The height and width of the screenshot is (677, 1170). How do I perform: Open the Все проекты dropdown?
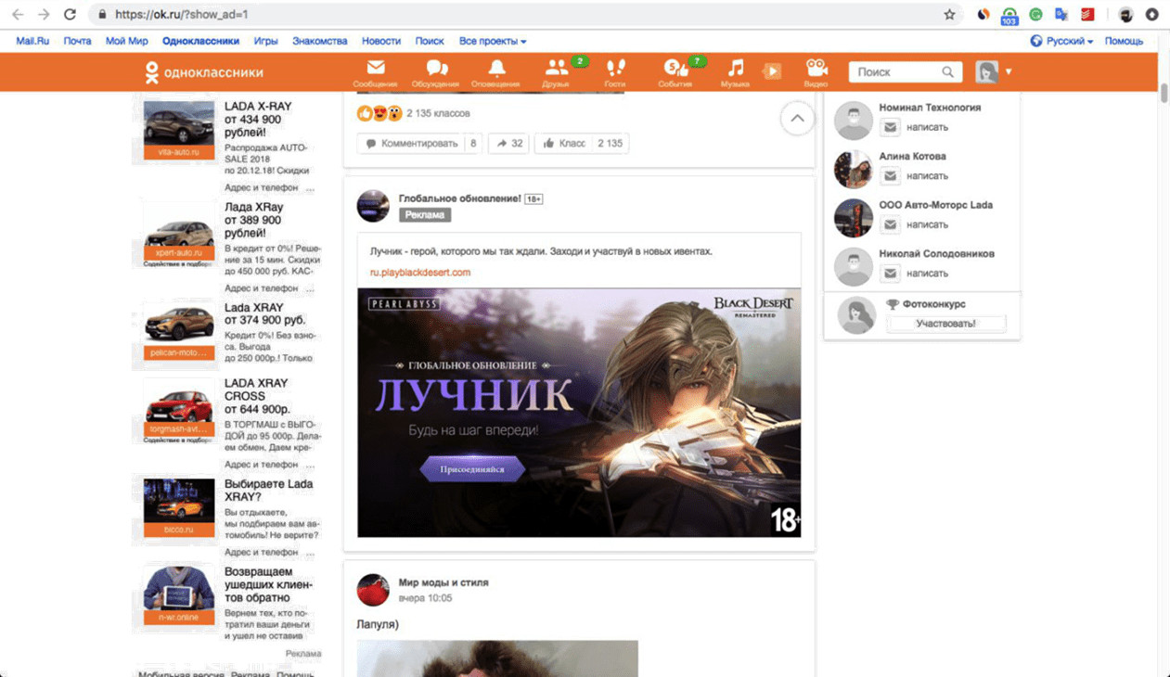tap(493, 42)
